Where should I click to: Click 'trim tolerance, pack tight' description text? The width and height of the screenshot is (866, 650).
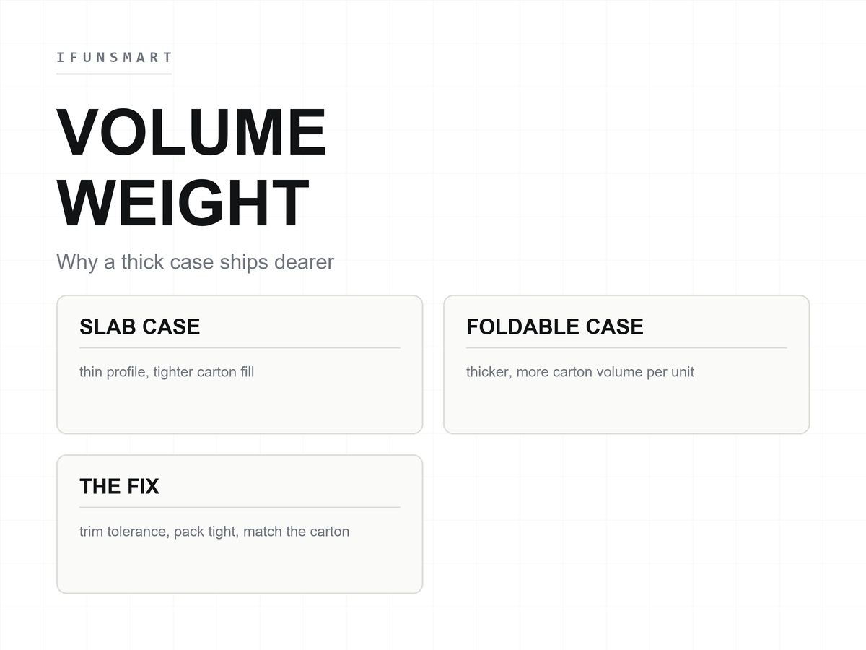[x=214, y=532]
